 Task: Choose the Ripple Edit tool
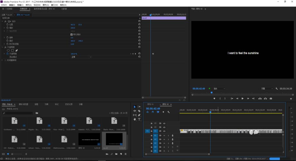135,111
